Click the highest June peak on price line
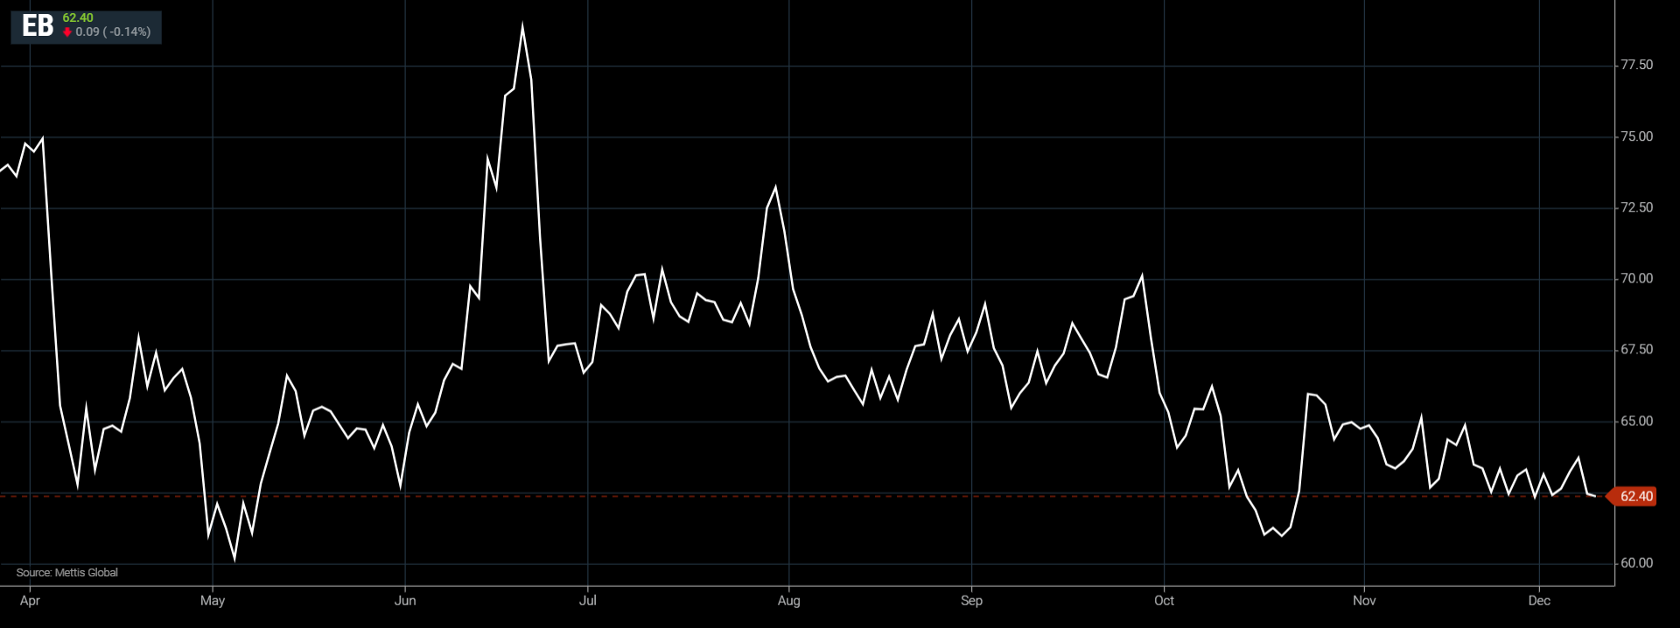Viewport: 1680px width, 628px height. pyautogui.click(x=522, y=26)
